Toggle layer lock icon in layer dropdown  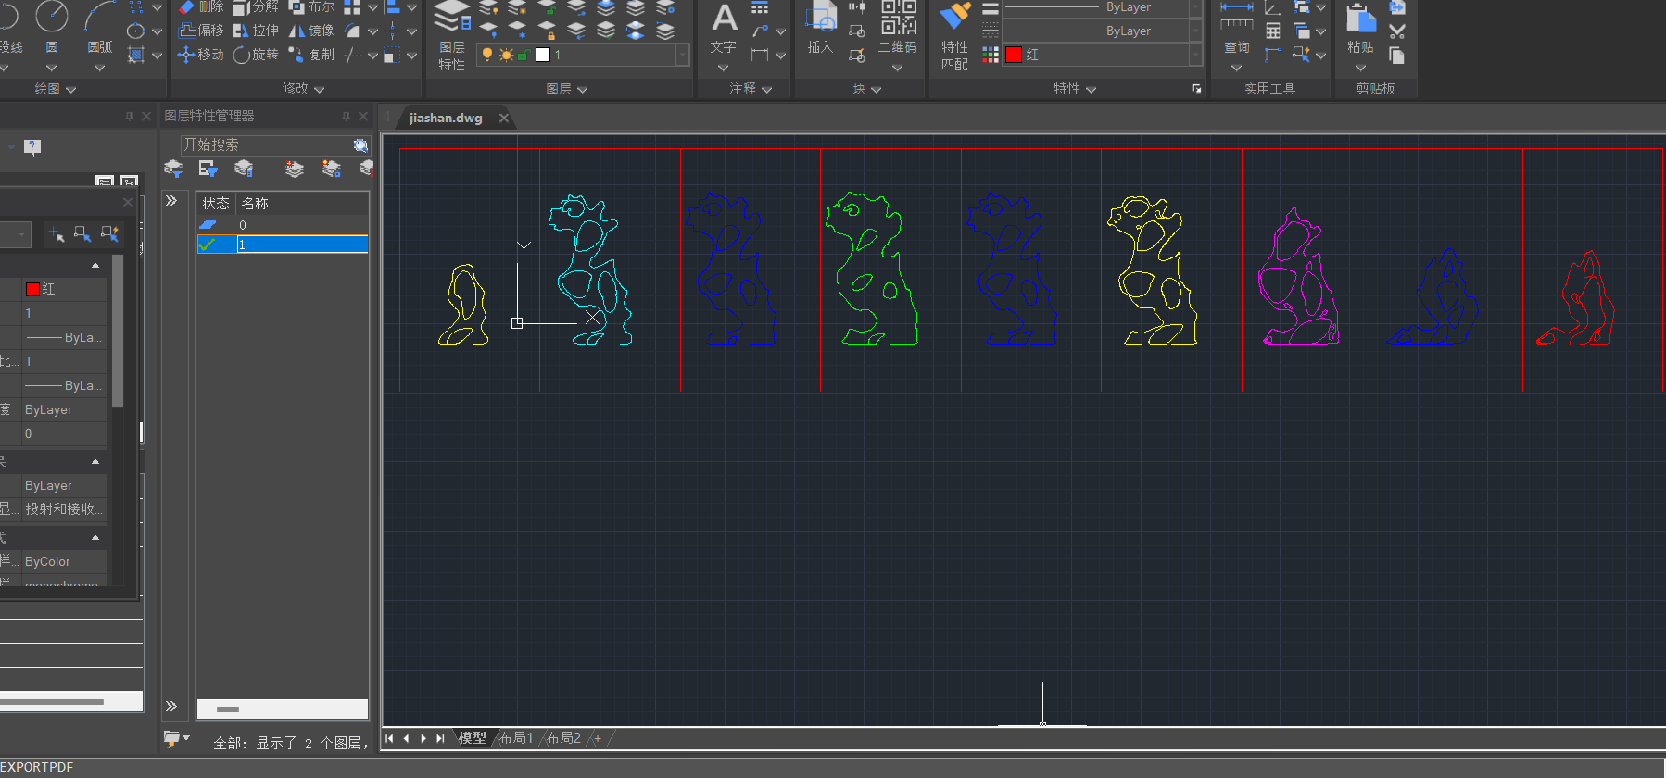[x=524, y=55]
